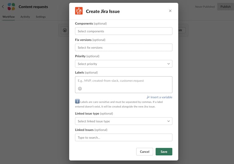Click the Never Published status text

tap(205, 7)
